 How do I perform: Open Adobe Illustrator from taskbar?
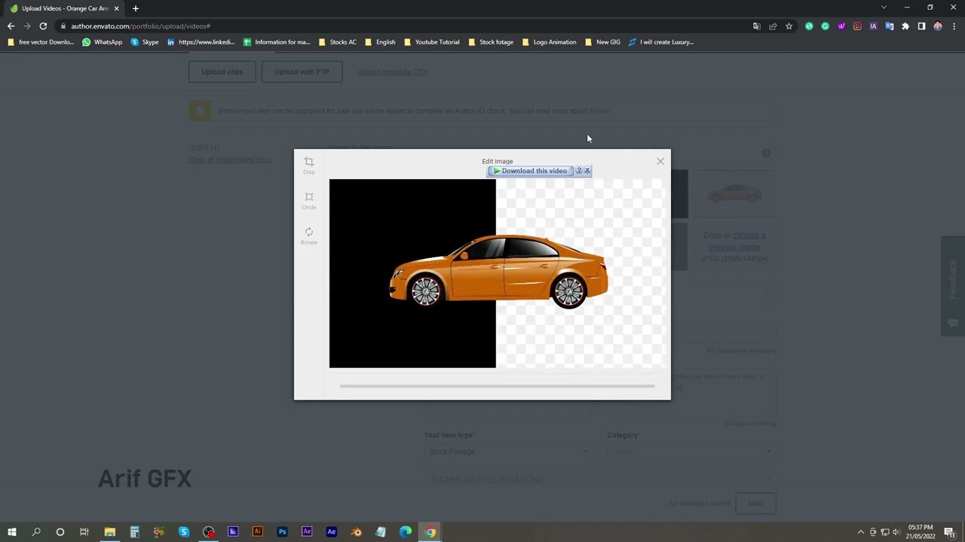pos(257,532)
